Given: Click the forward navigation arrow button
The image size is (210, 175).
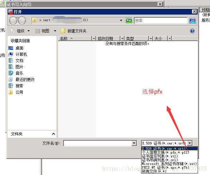Looking at the screenshot, I should (x=22, y=20).
